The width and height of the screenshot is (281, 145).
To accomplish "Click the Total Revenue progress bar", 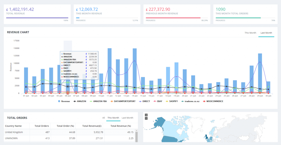I will (x=37, y=18).
